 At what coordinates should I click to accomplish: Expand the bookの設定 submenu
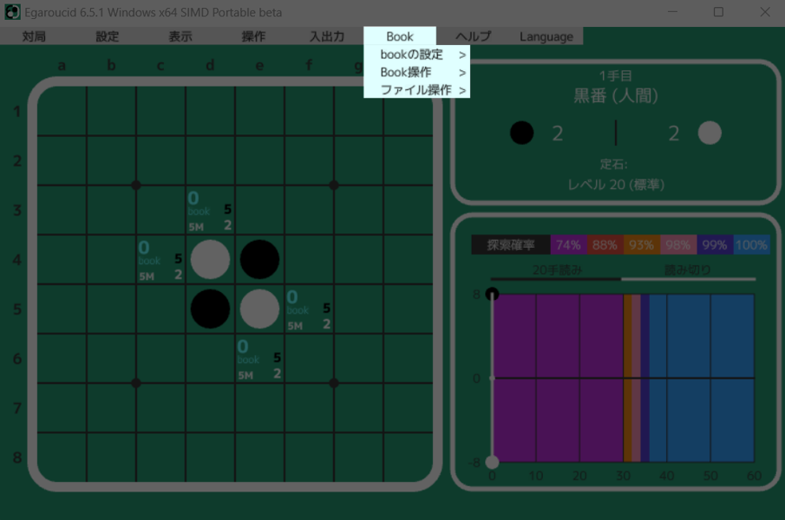pos(416,55)
